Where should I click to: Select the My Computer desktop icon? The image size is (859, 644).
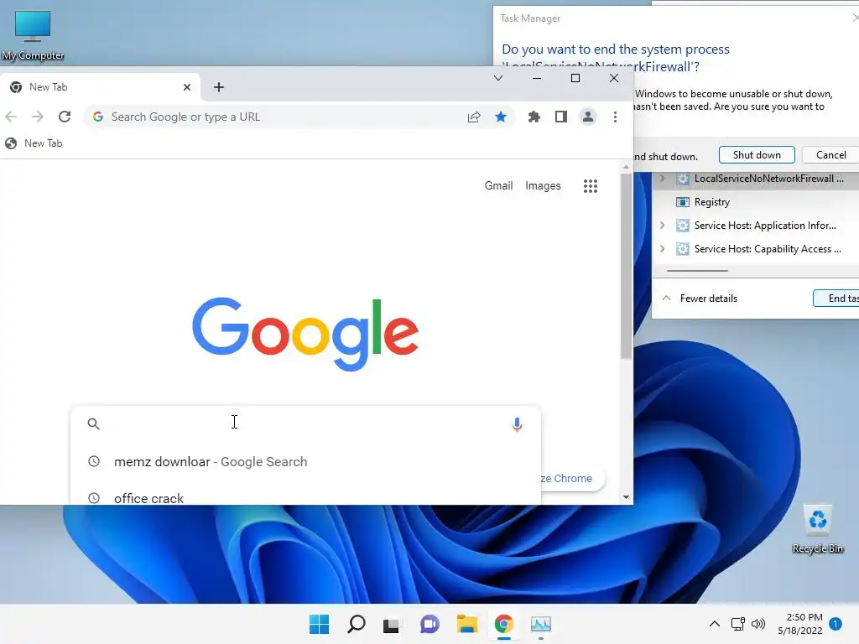coord(33,35)
